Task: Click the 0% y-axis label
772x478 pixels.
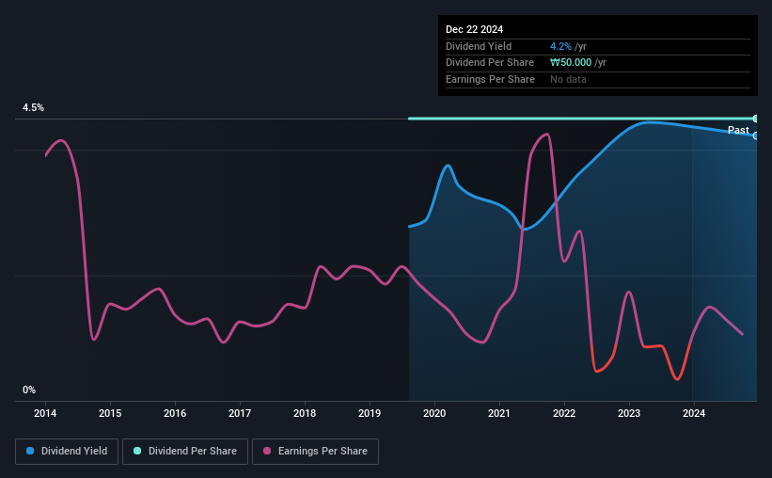Action: tap(29, 390)
